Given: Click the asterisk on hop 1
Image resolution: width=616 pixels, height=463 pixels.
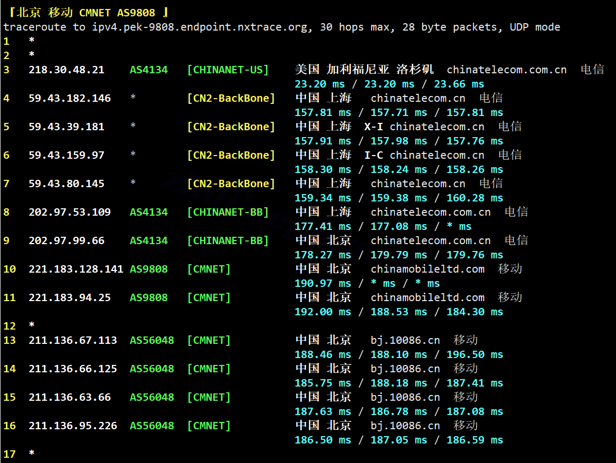Looking at the screenshot, I should tap(32, 40).
